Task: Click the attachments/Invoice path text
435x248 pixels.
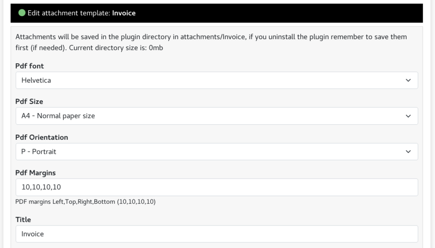Action: click(x=213, y=37)
